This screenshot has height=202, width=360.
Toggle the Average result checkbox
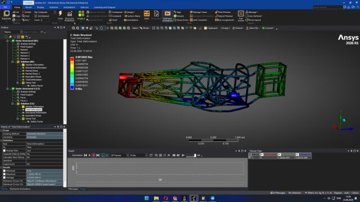[4, 177]
